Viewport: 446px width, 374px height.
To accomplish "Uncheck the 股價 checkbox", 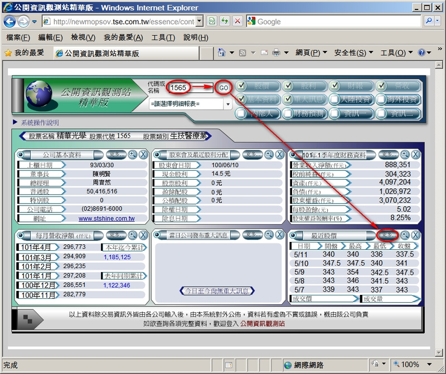I will pyautogui.click(x=241, y=85).
